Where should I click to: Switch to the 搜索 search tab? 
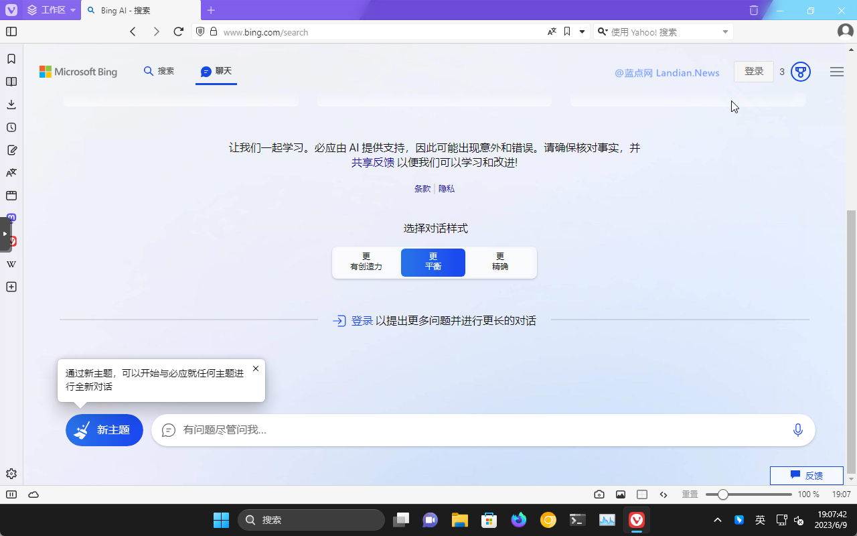[x=159, y=71]
